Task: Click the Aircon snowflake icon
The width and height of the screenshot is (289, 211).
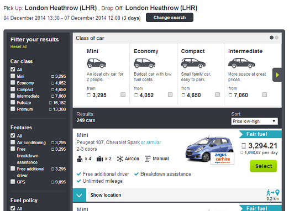Action: tap(120, 159)
